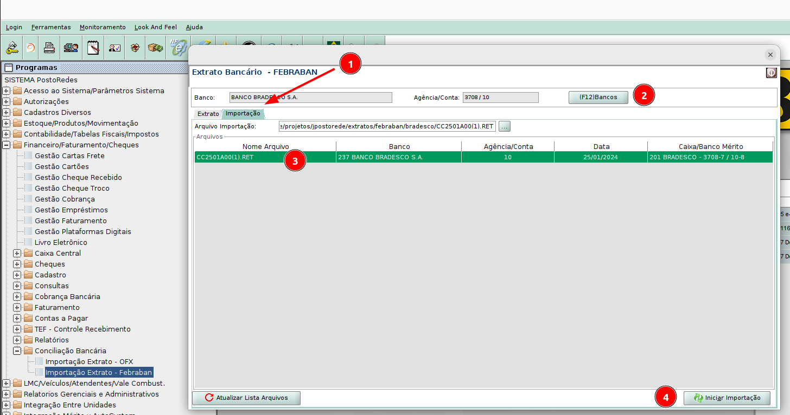Viewport: 790px width, 415px height.
Task: Expand the Caixa Central folder
Action: point(17,254)
